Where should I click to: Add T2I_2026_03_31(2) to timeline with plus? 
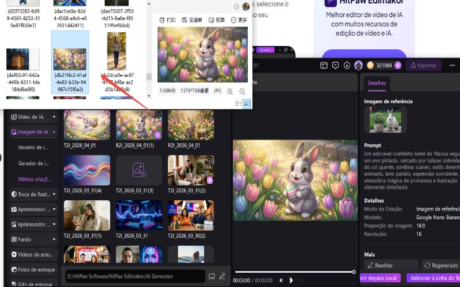click(x=210, y=180)
